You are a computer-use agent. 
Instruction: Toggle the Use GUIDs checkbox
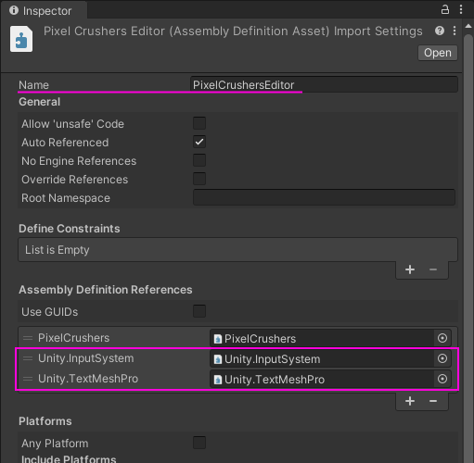point(199,311)
